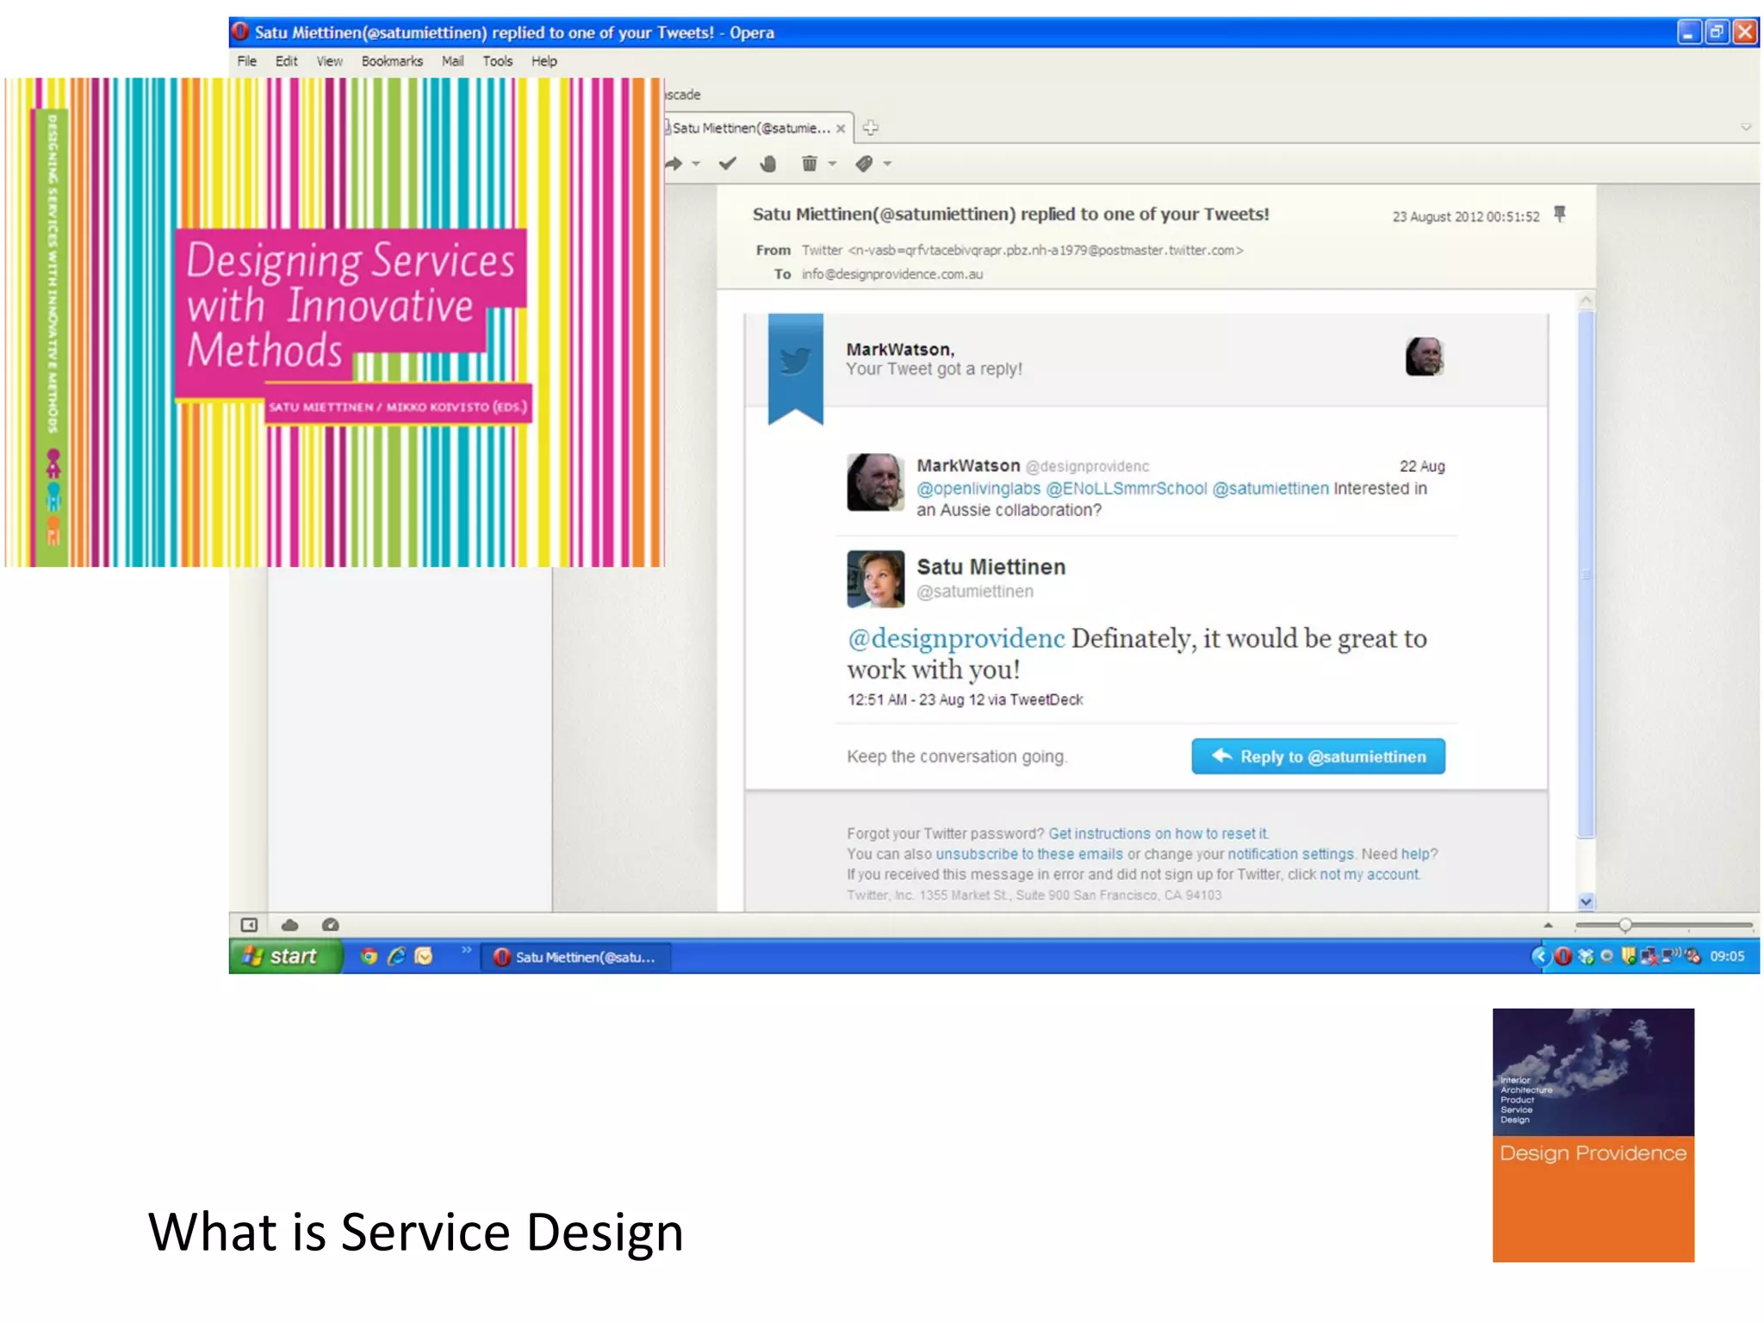Viewport: 1764px width, 1323px height.
Task: Click the Twitter bird ribbon icon
Action: 795,369
